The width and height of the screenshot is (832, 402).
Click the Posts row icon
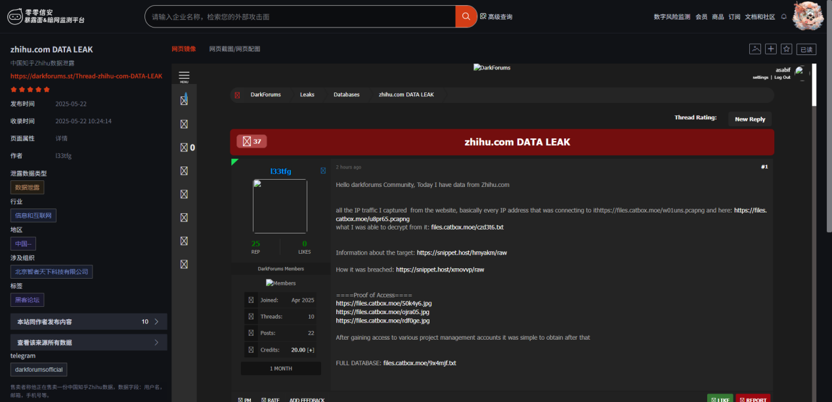(x=251, y=333)
